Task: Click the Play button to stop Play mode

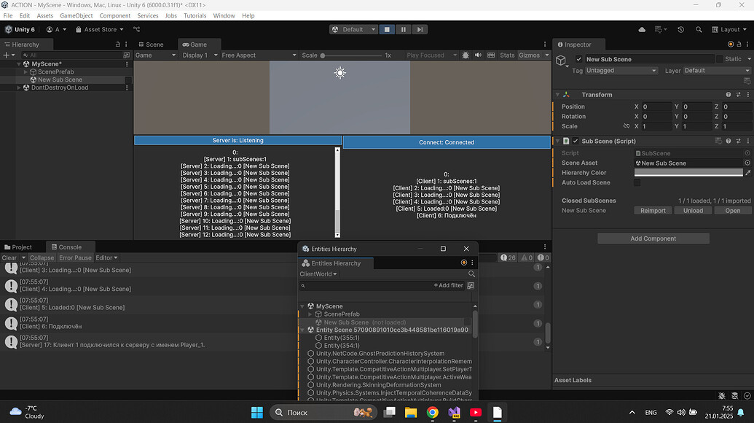Action: tap(387, 29)
